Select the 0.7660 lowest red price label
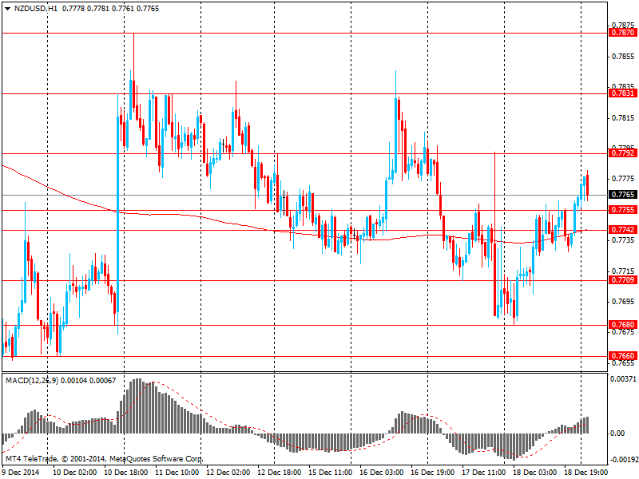639x479 pixels. [622, 356]
